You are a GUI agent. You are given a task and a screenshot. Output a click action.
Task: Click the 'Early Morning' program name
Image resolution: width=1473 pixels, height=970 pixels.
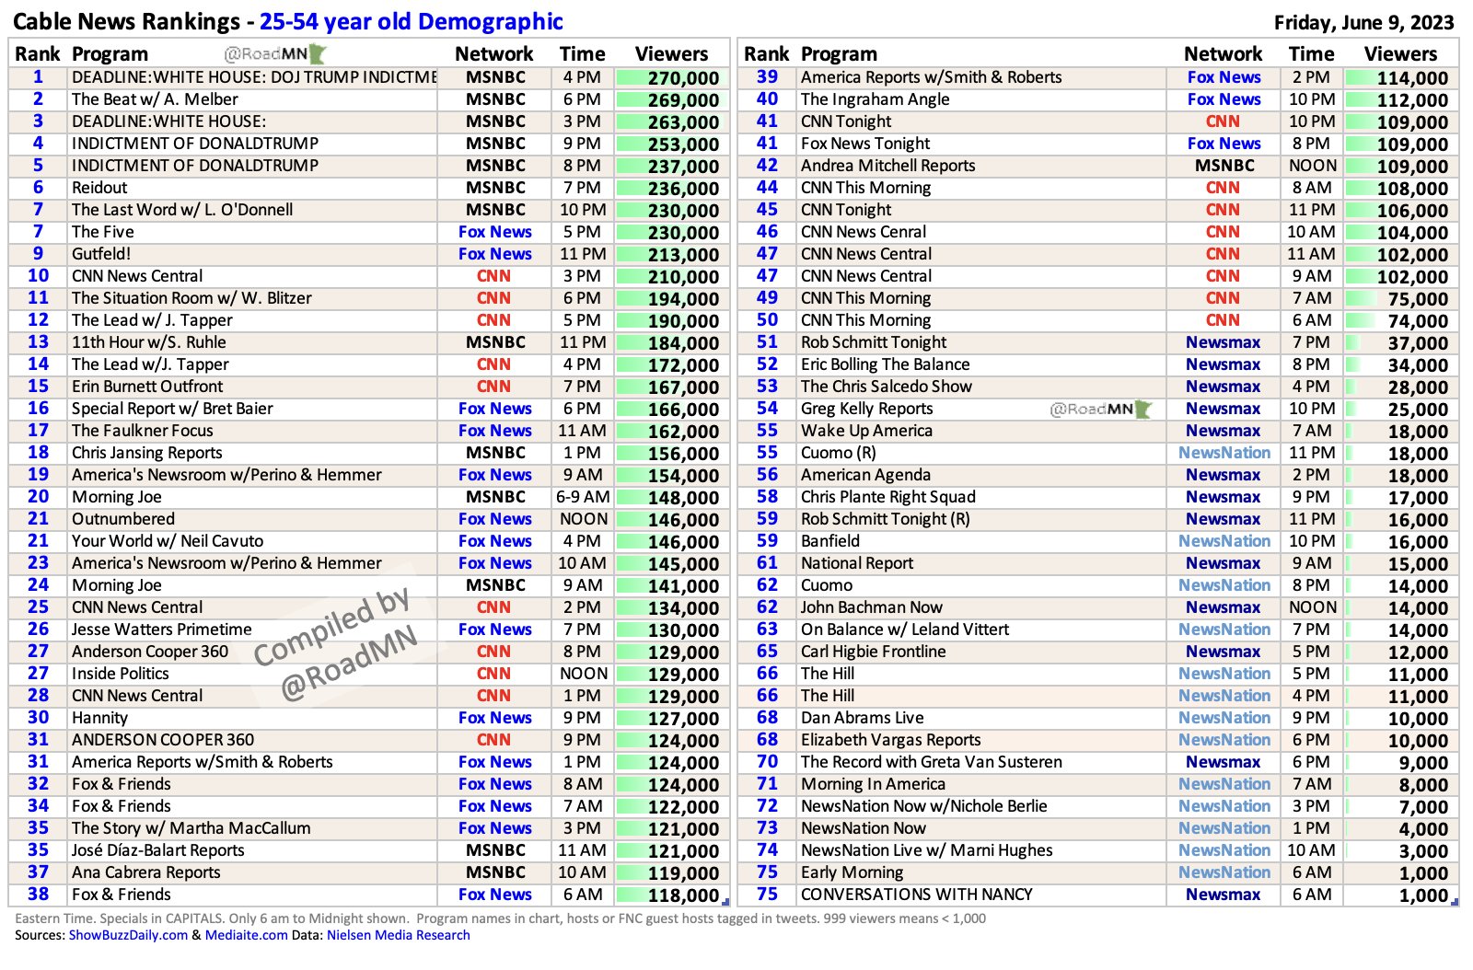click(852, 872)
